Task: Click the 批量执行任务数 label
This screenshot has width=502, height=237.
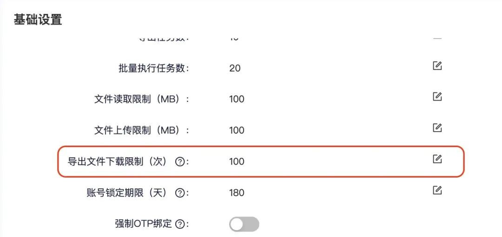Action: click(153, 68)
